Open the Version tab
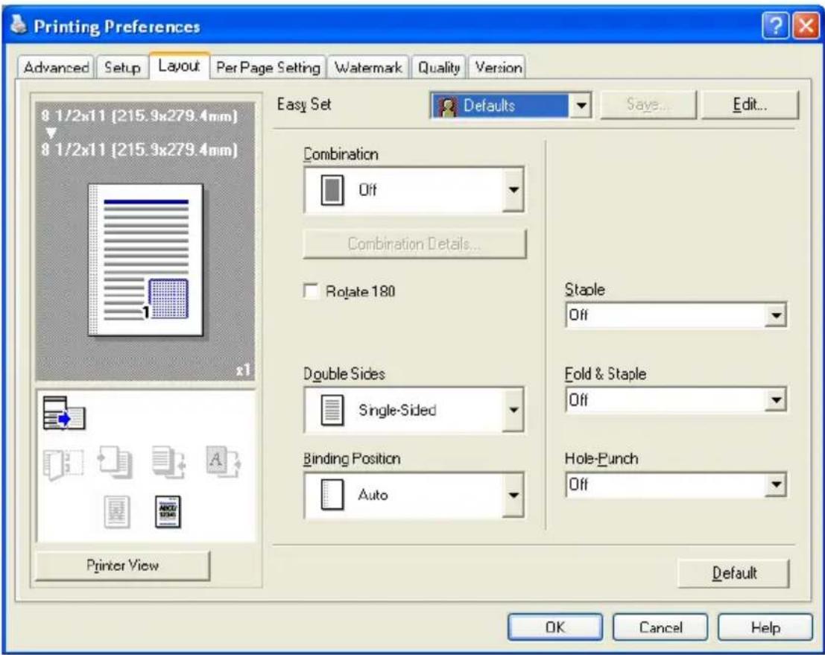The height and width of the screenshot is (655, 825). click(498, 68)
